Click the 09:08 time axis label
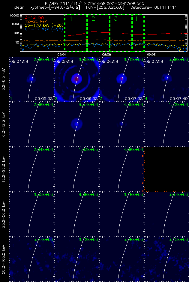 tap(151, 54)
